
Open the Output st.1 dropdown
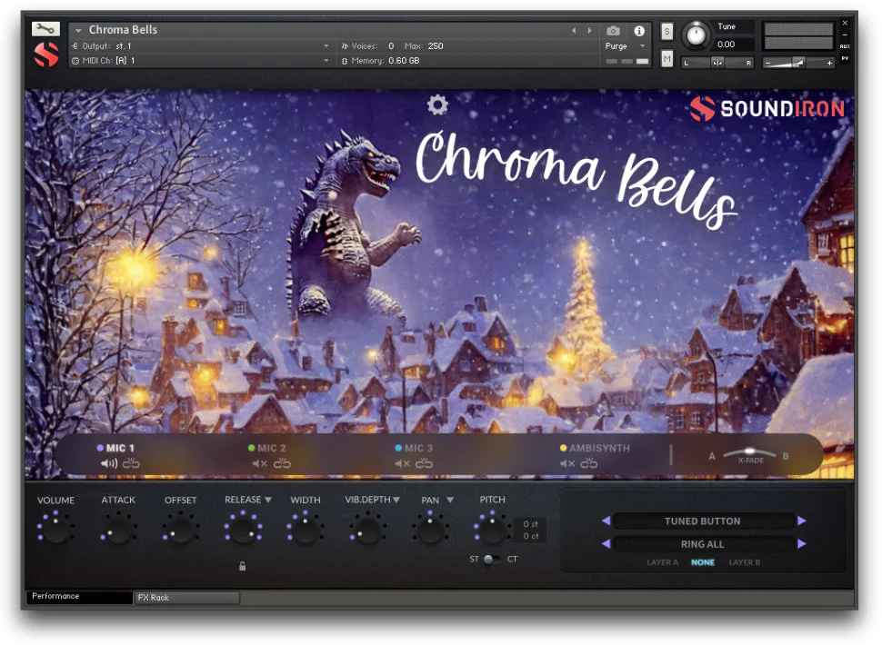click(327, 45)
